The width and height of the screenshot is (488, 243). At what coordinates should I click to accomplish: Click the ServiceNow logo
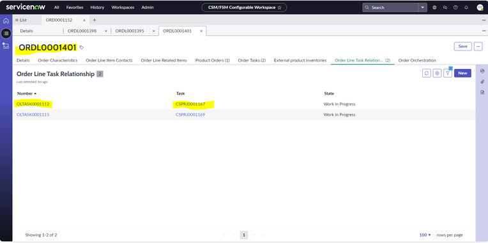pos(26,7)
